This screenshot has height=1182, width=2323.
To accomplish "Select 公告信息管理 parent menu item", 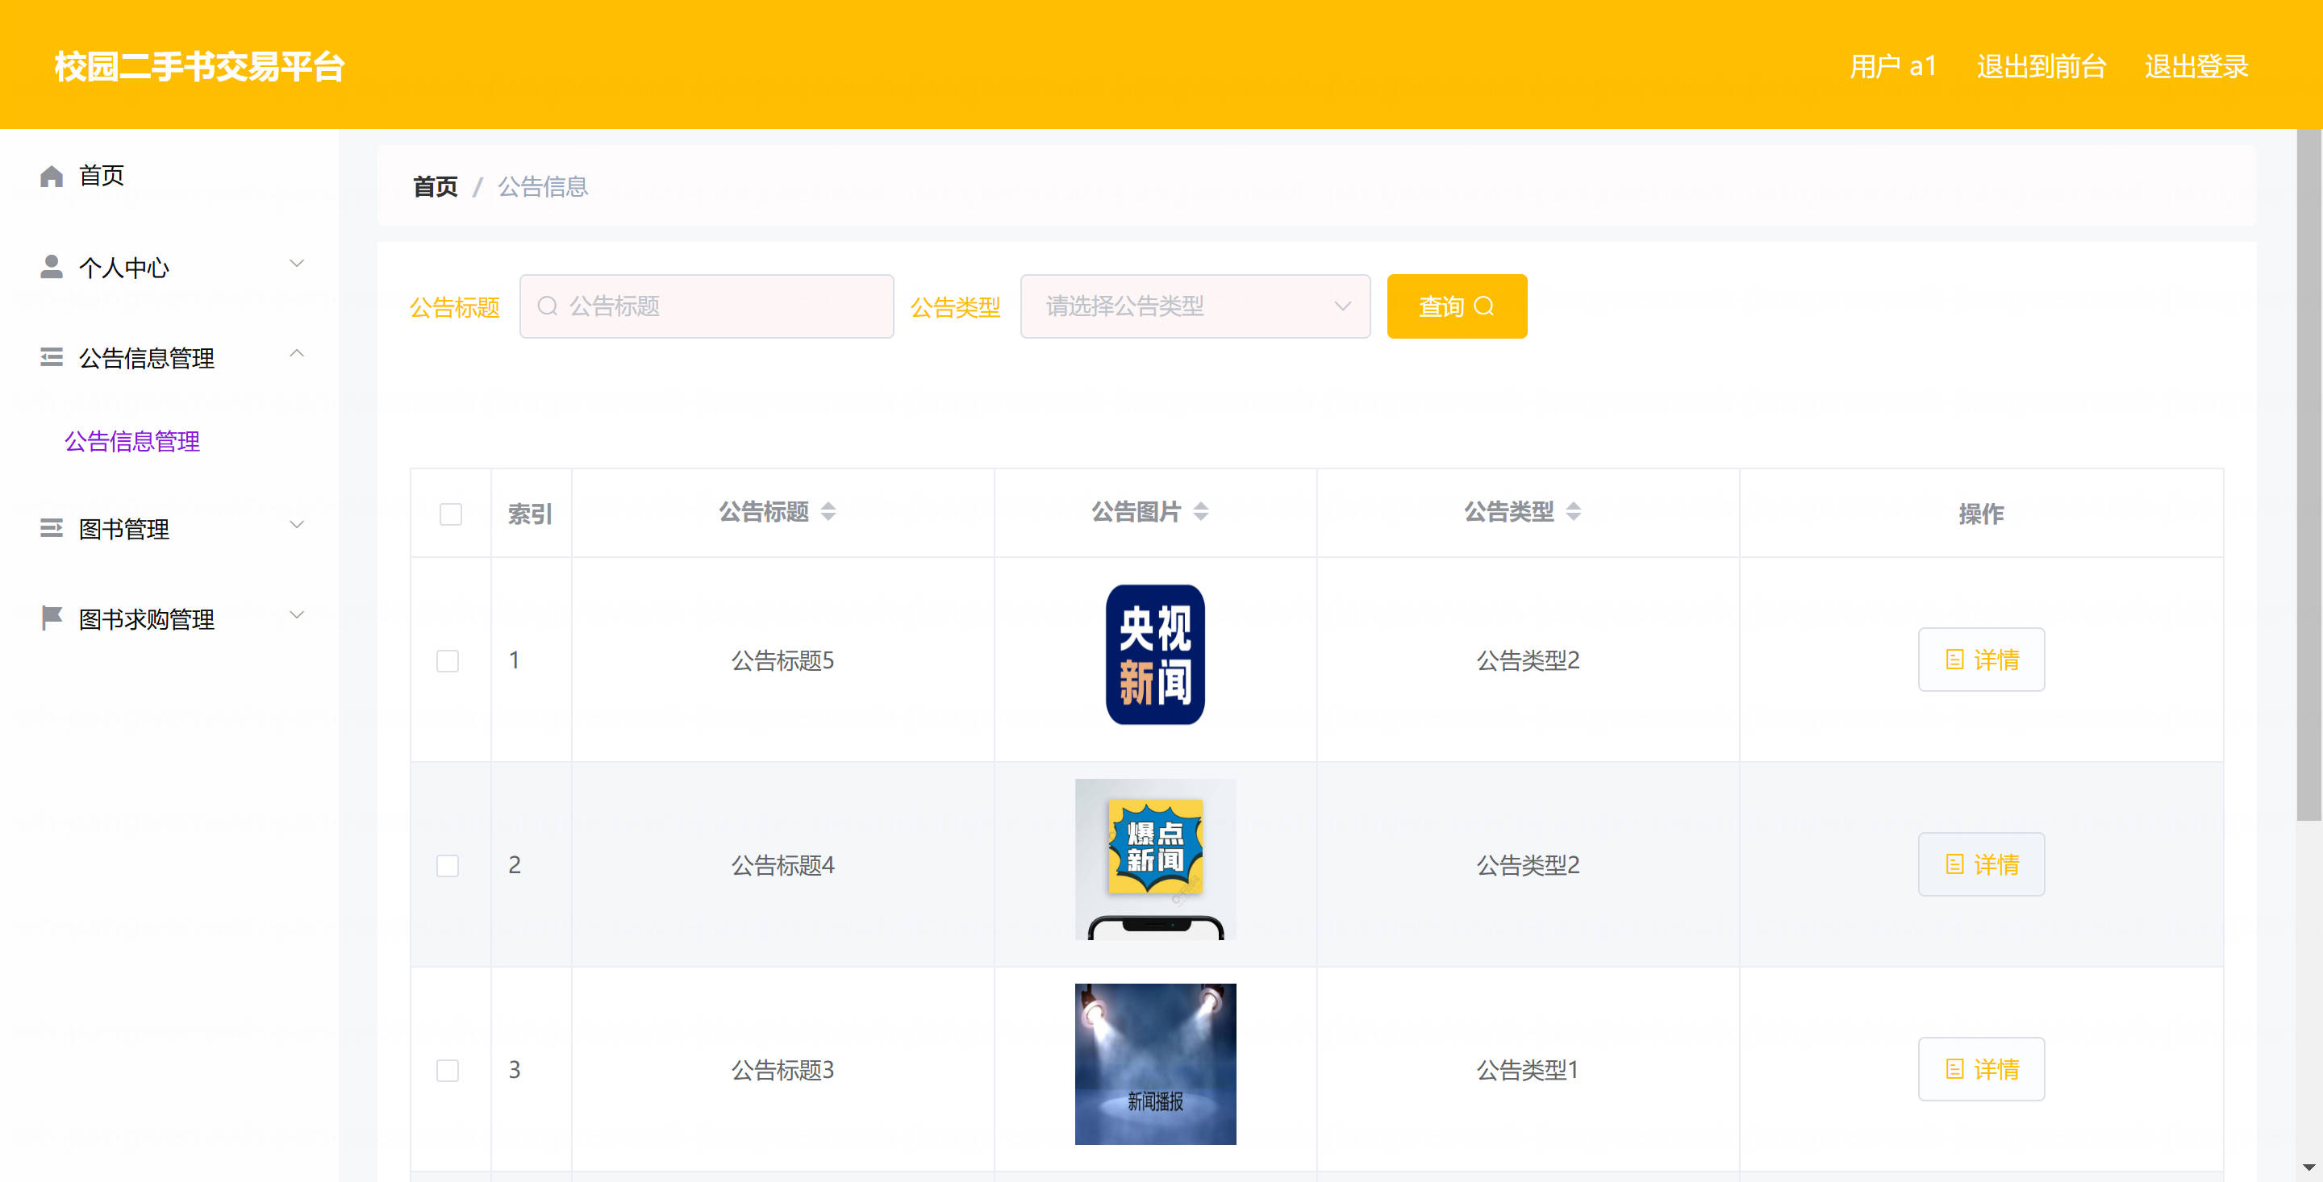I will point(169,357).
